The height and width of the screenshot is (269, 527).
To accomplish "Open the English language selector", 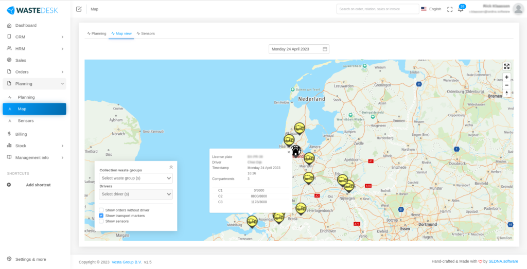I will [x=431, y=9].
